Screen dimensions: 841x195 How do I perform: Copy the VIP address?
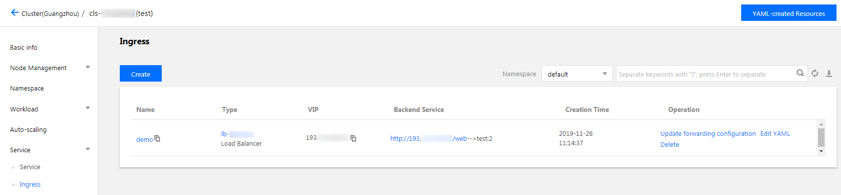[353, 138]
